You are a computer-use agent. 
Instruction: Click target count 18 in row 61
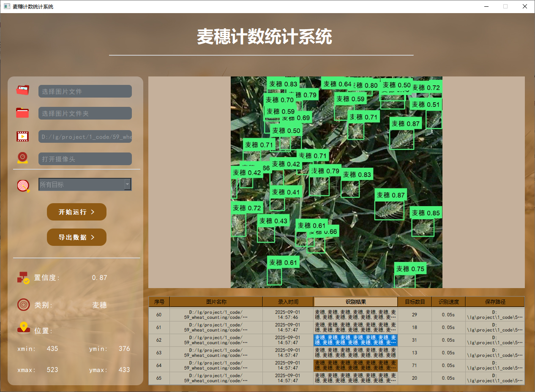click(415, 327)
